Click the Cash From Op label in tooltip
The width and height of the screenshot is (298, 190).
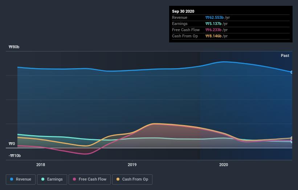click(185, 36)
